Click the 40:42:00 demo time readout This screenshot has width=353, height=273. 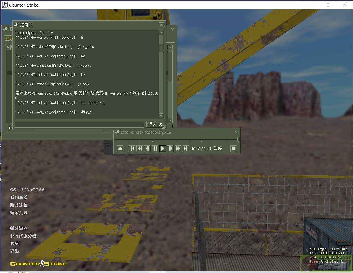pyautogui.click(x=198, y=149)
